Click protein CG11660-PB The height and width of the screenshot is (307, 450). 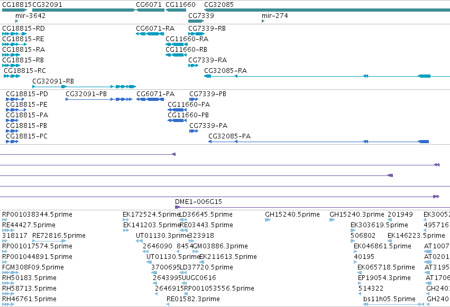click(x=188, y=115)
